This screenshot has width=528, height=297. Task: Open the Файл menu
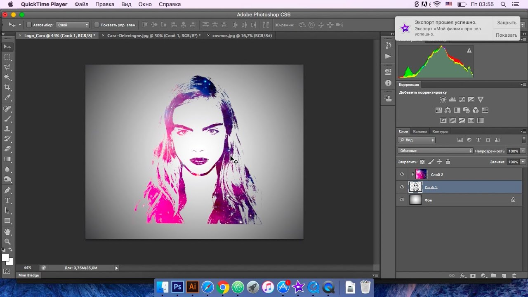pyautogui.click(x=82, y=4)
